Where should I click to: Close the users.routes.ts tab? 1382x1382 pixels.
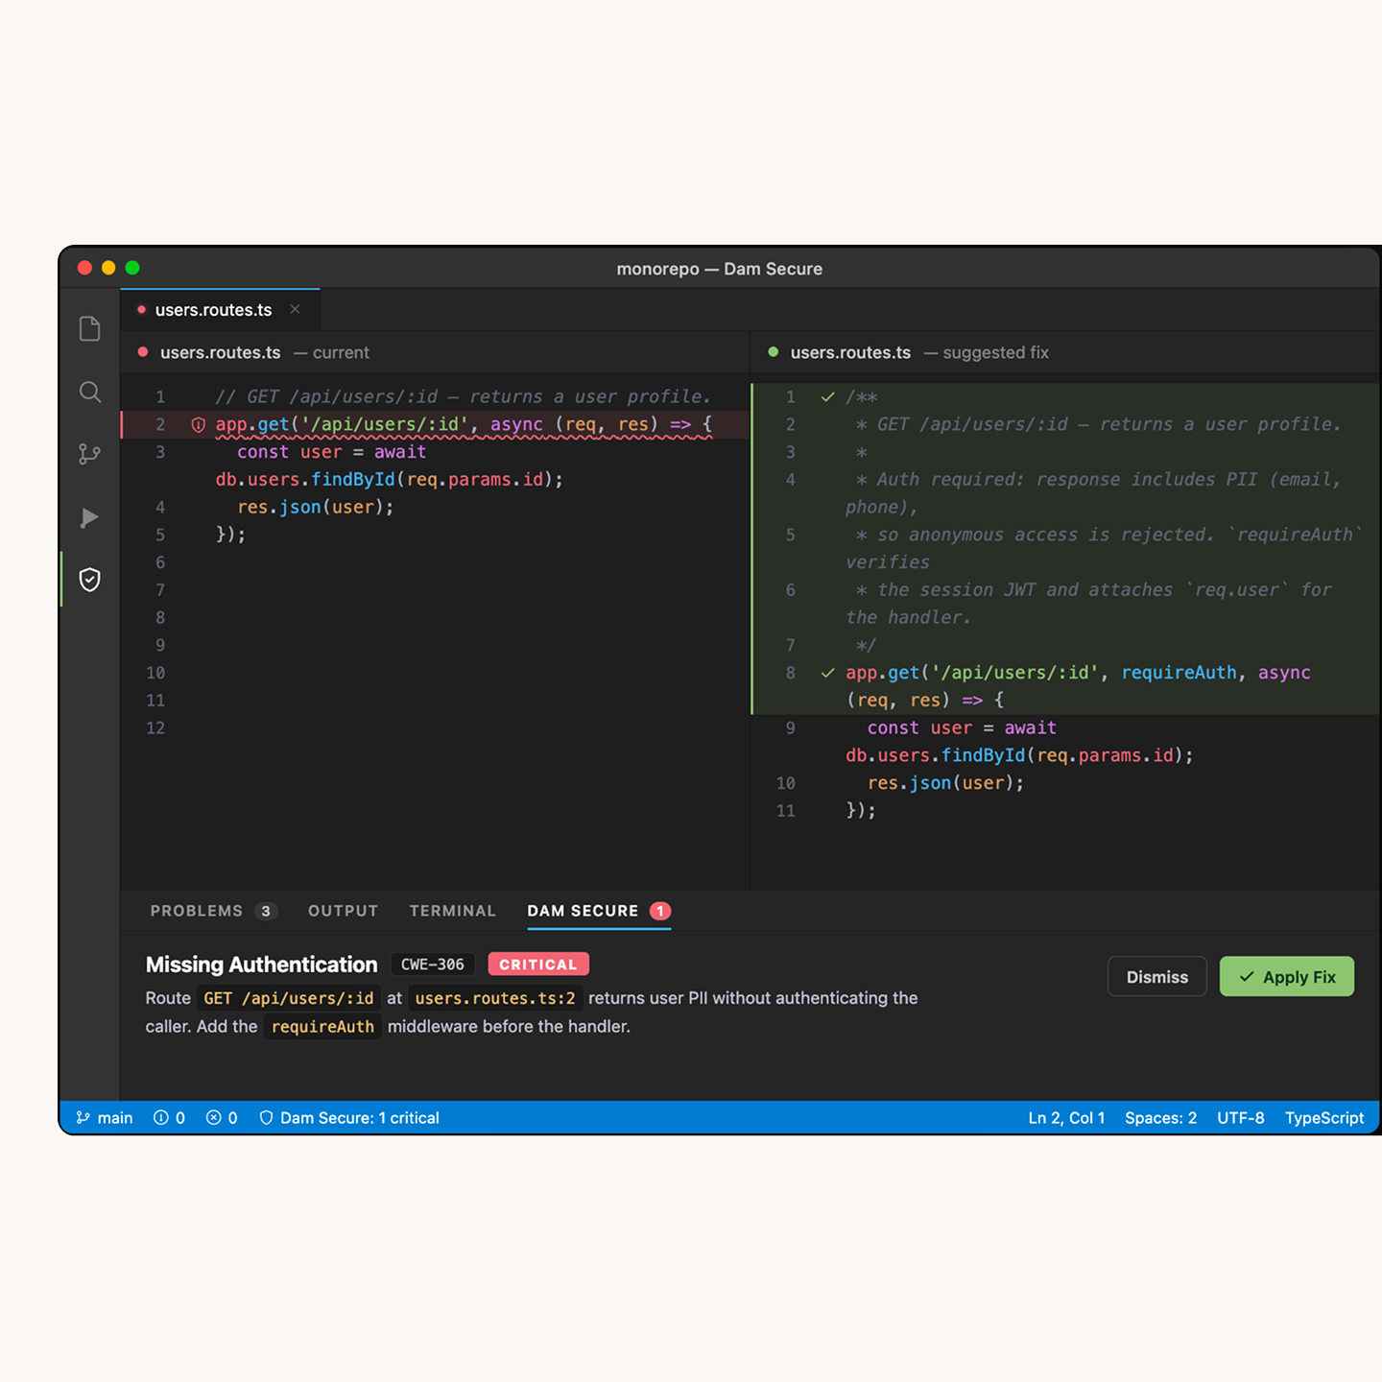click(295, 309)
